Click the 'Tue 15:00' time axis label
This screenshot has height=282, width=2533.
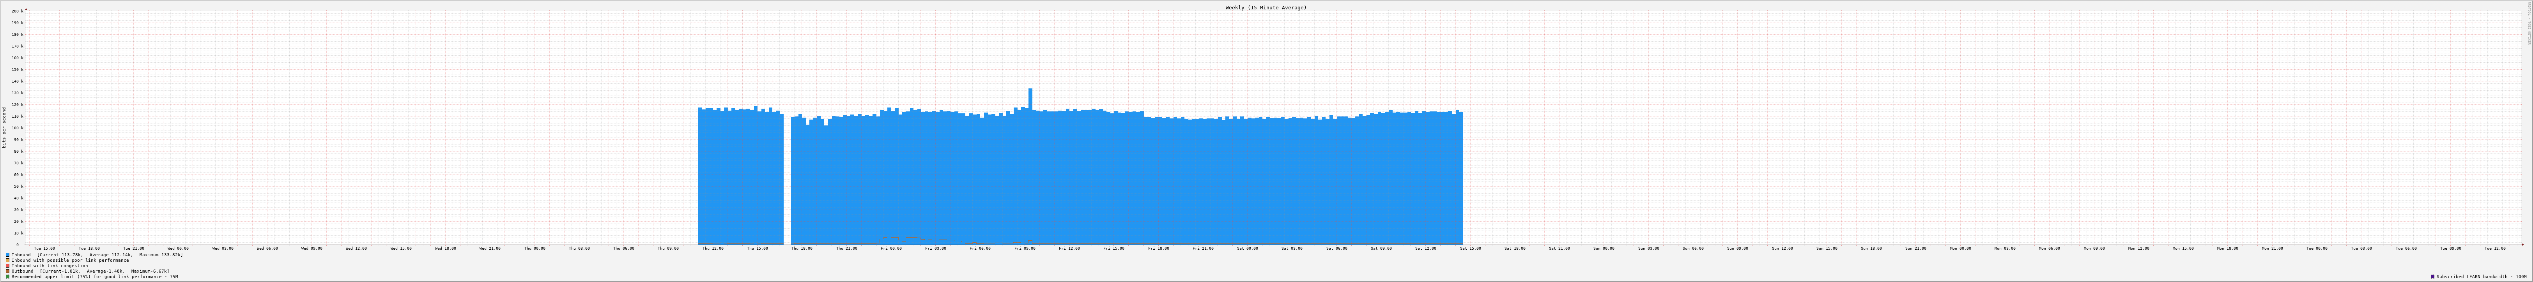coord(44,249)
